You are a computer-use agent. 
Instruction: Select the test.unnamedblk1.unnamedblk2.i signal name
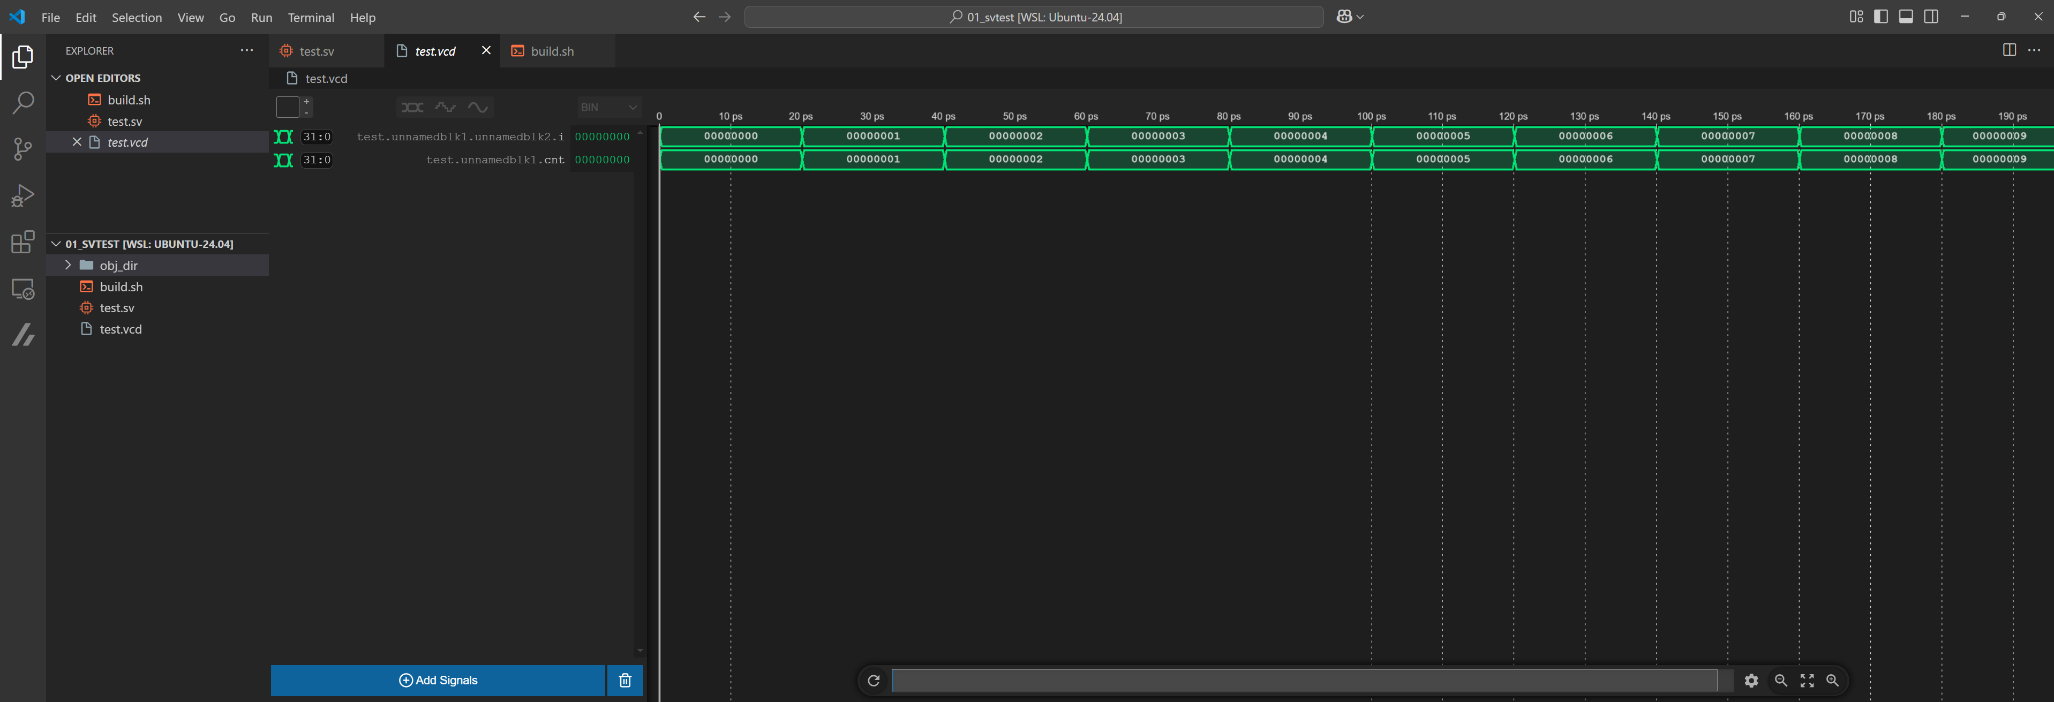click(x=460, y=137)
